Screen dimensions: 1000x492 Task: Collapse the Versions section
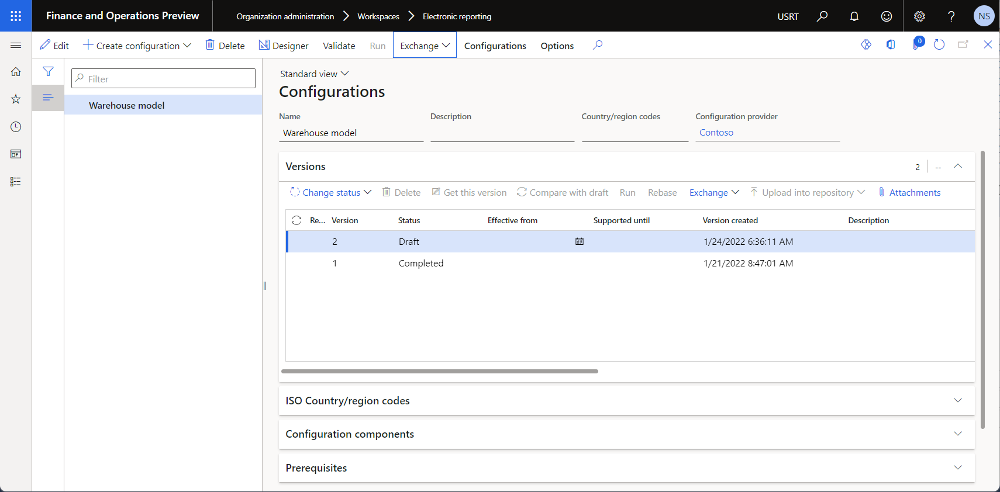pos(958,167)
